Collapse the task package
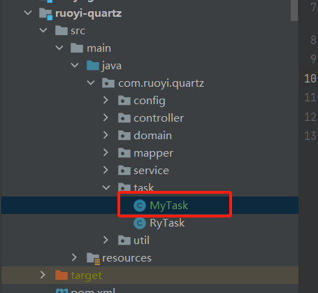Screen dimensions: 318x293 tap(106, 187)
